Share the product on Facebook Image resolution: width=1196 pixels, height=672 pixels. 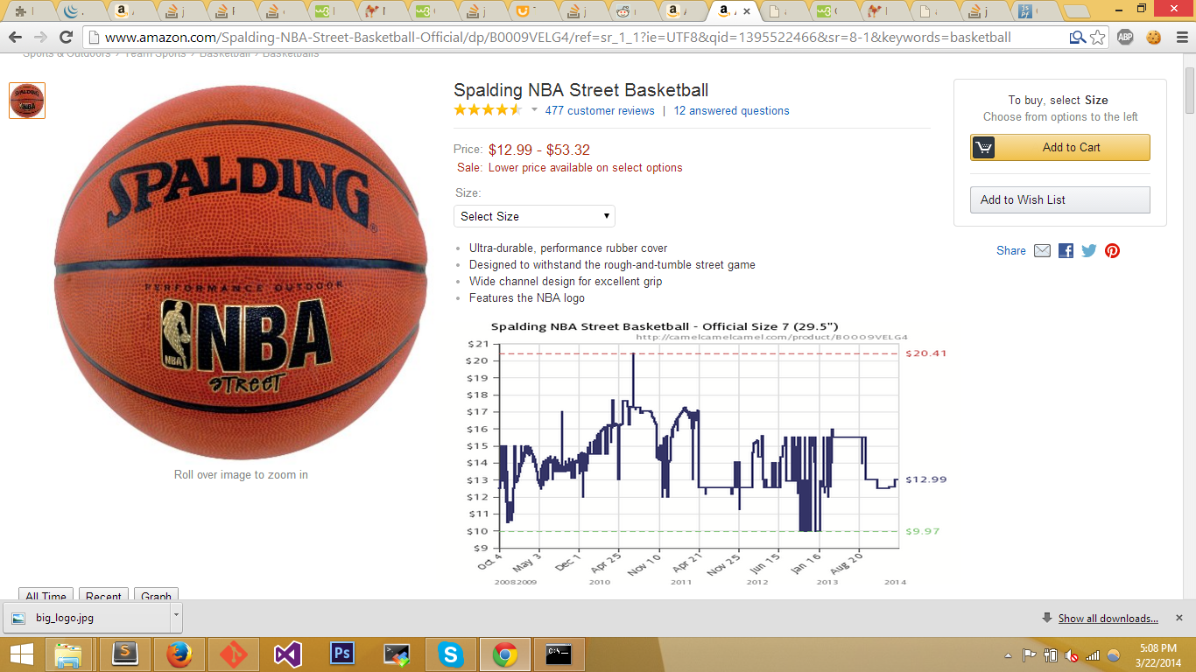pos(1066,250)
